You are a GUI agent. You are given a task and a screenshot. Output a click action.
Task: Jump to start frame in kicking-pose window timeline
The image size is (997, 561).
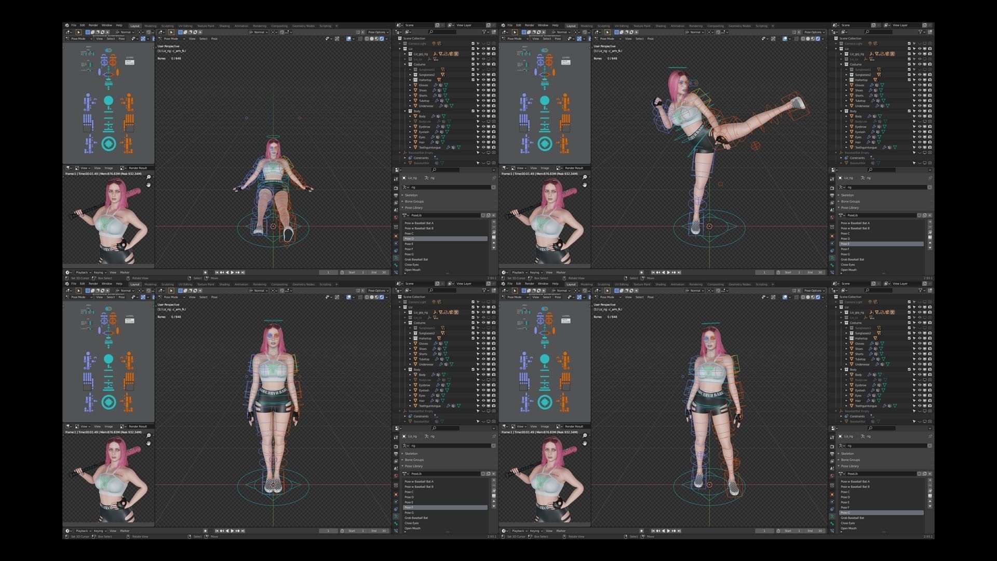point(653,272)
